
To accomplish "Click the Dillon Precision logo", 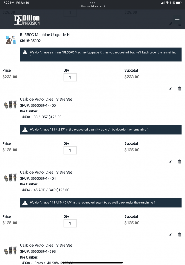I will (27, 20).
